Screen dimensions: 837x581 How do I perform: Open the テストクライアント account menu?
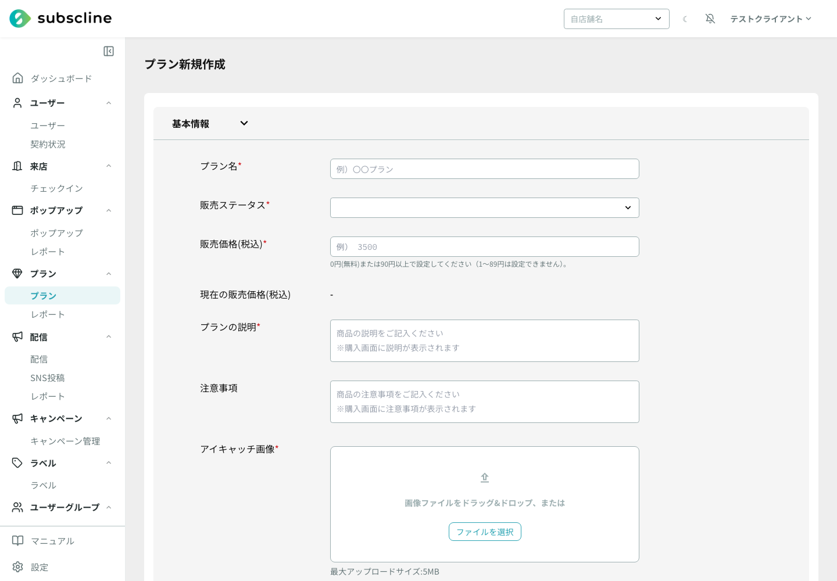point(771,19)
